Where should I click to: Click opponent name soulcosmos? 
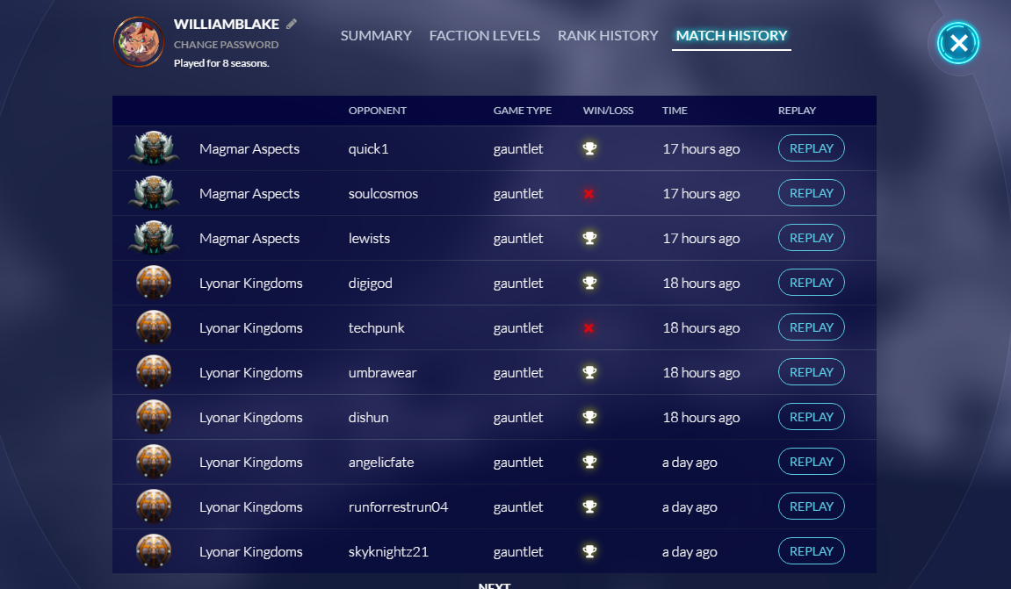pyautogui.click(x=383, y=193)
